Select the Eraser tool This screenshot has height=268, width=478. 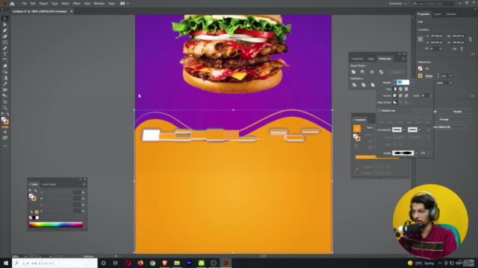point(5,66)
